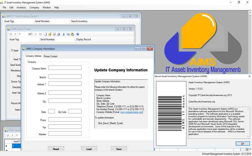Open the Company menu
252x156 pixels.
pyautogui.click(x=34, y=7)
